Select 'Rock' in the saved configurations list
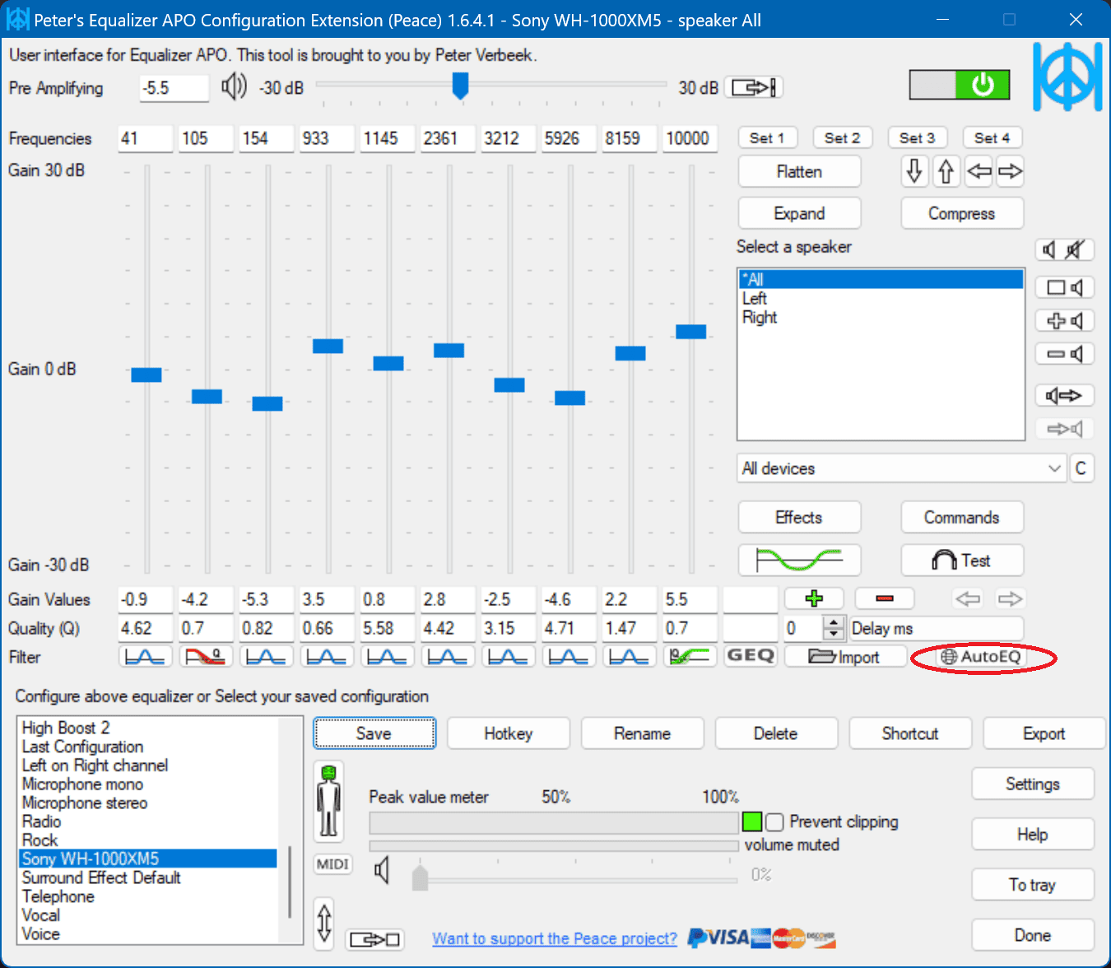The height and width of the screenshot is (968, 1111). coord(40,840)
